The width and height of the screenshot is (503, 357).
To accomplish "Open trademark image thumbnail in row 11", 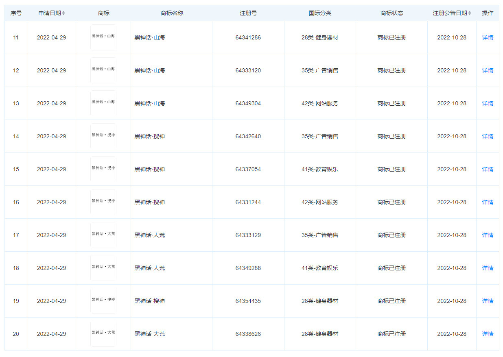I will click(103, 37).
